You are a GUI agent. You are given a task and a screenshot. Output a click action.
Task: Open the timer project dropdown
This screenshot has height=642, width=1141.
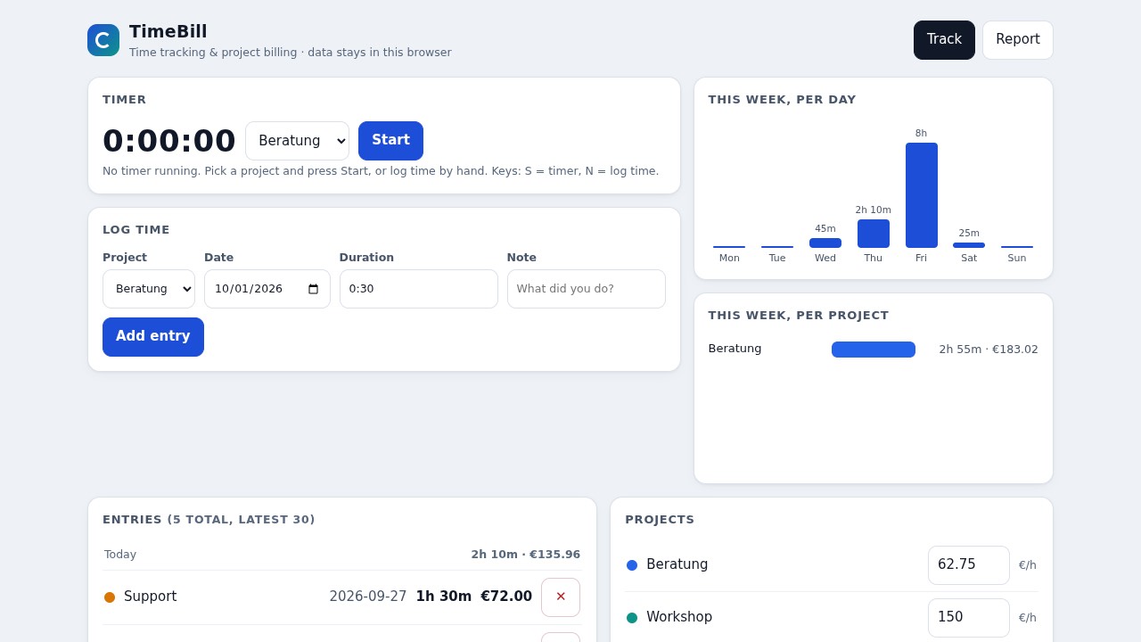(x=297, y=141)
